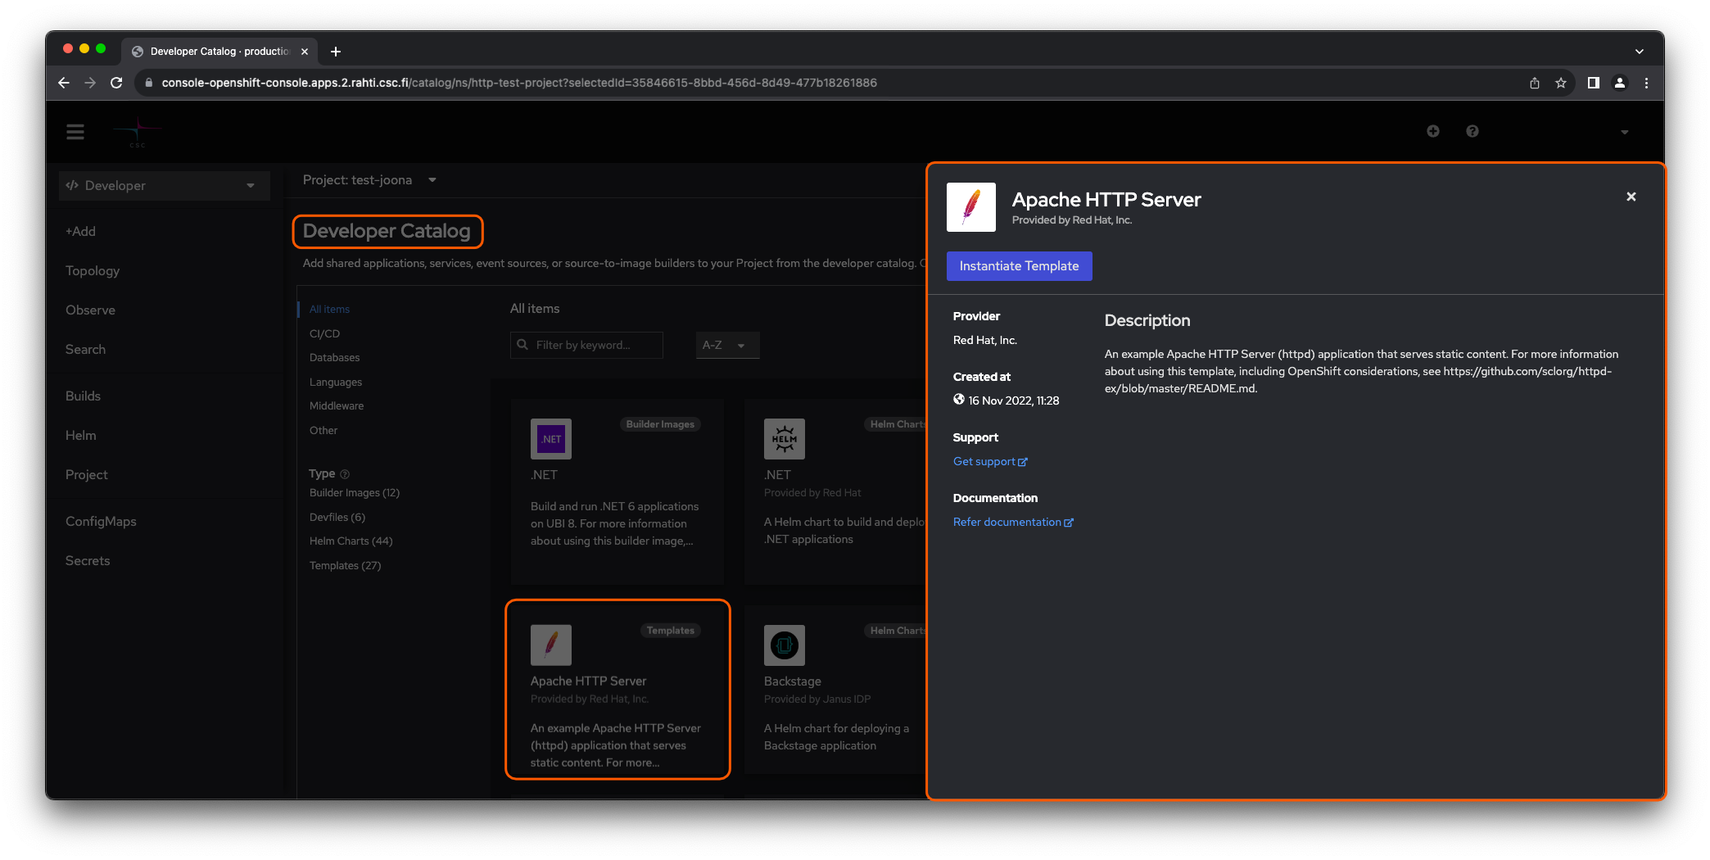Click the Type help icon

[345, 474]
